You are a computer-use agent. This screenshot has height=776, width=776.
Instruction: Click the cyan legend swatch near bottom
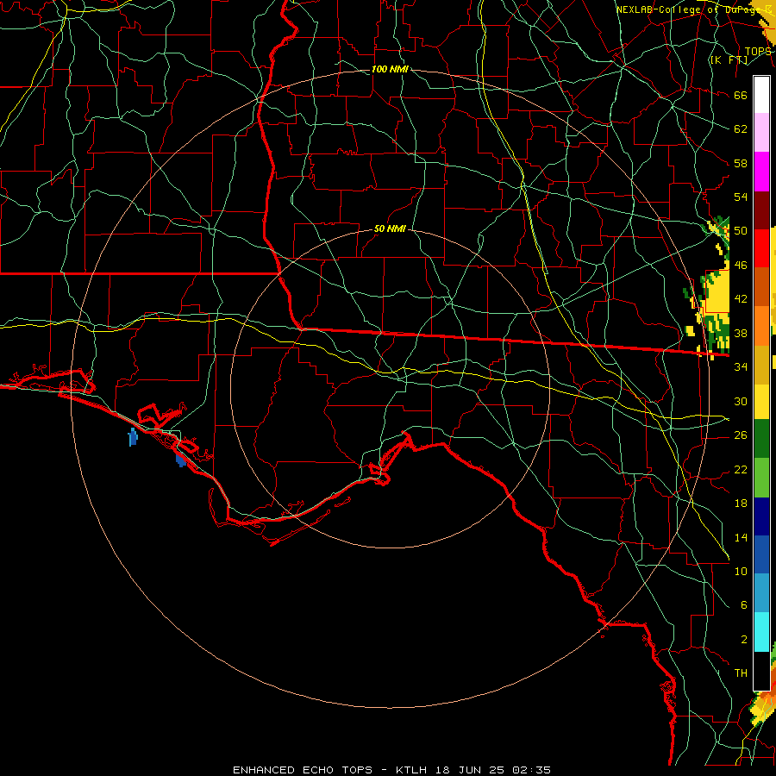pyautogui.click(x=761, y=632)
